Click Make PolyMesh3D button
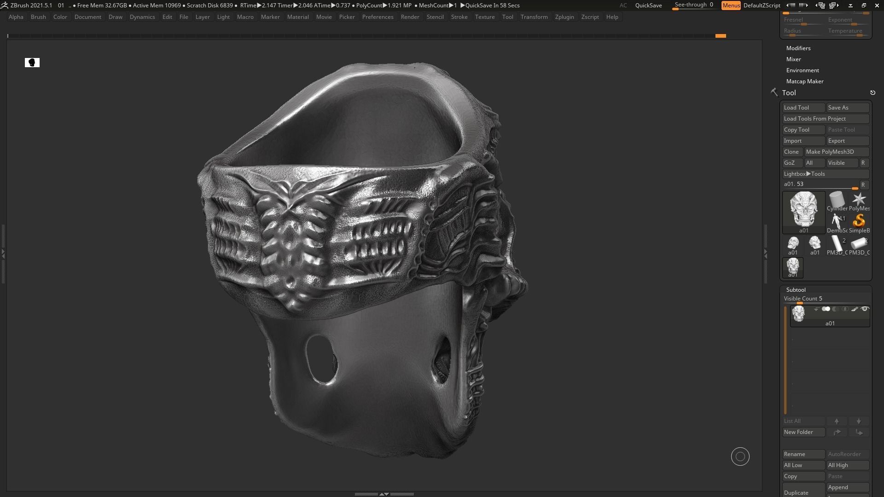Image resolution: width=884 pixels, height=497 pixels. [837, 152]
